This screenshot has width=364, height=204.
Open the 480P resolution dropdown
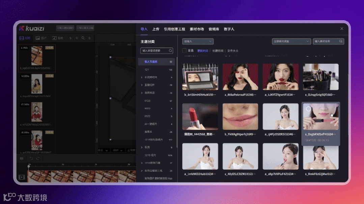pyautogui.click(x=118, y=150)
